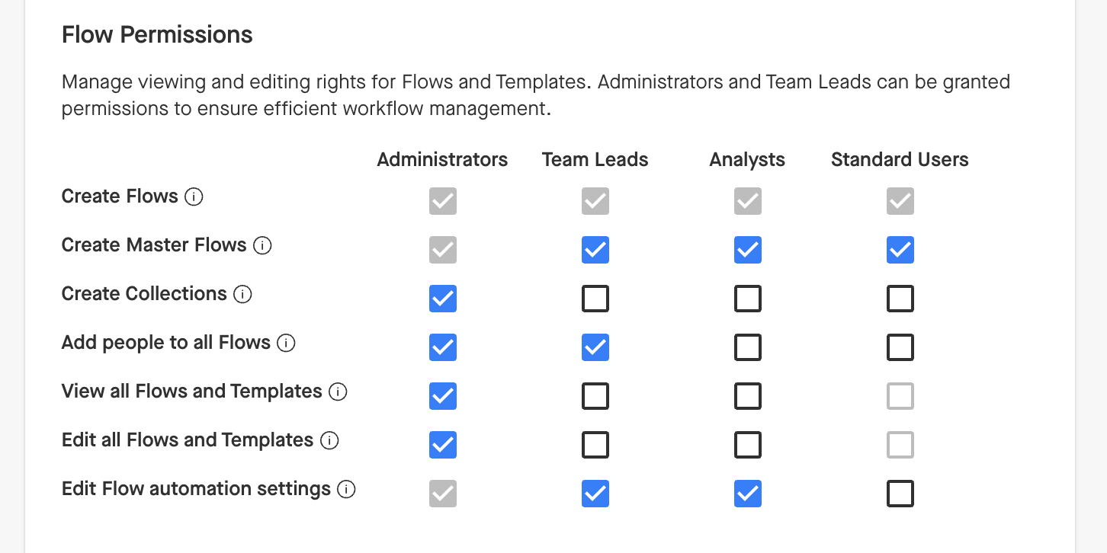Uncheck Create Master Flows for Team Leads
This screenshot has width=1107, height=553.
[x=595, y=250]
